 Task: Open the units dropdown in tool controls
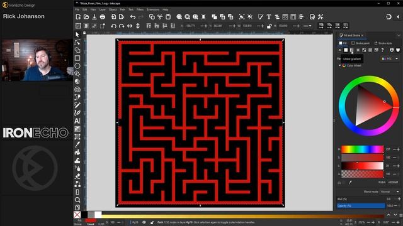307,26
